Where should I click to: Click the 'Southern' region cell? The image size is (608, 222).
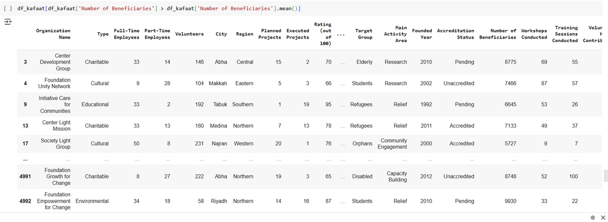tap(243, 104)
